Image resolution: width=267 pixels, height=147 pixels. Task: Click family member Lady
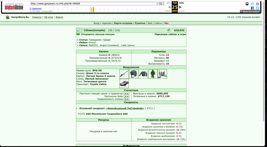point(124,45)
